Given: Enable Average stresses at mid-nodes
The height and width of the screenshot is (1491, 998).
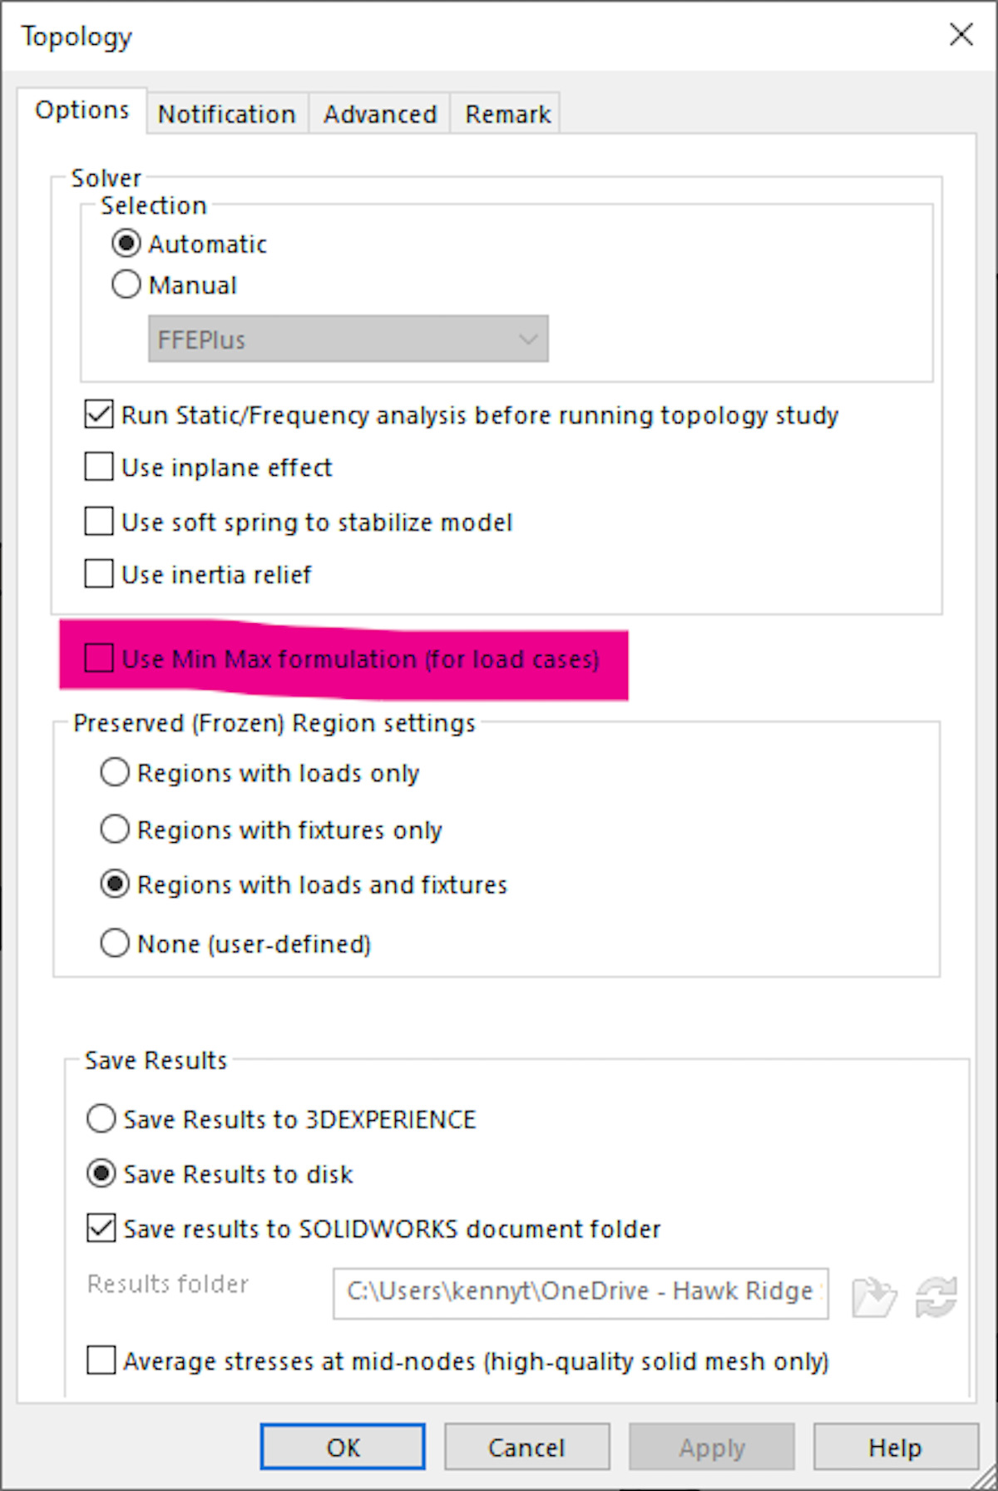Looking at the screenshot, I should 100,1361.
